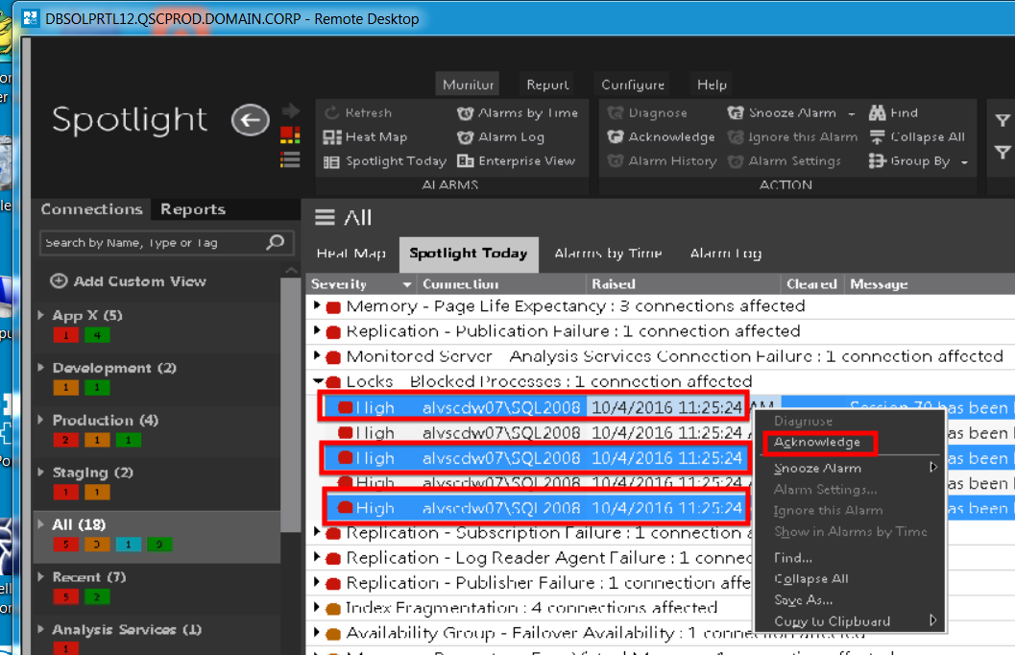Image resolution: width=1015 pixels, height=655 pixels.
Task: Click the hamburger menu beside All heading
Action: (325, 217)
